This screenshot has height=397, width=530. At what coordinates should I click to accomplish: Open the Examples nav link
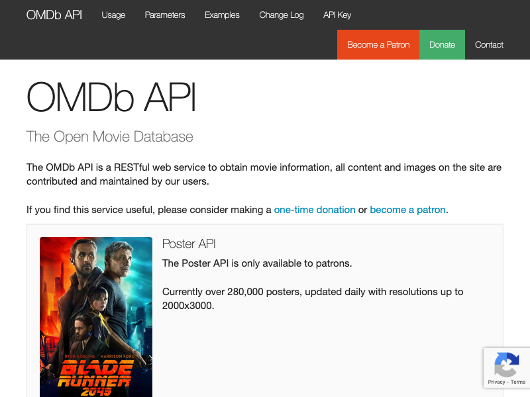pos(222,15)
